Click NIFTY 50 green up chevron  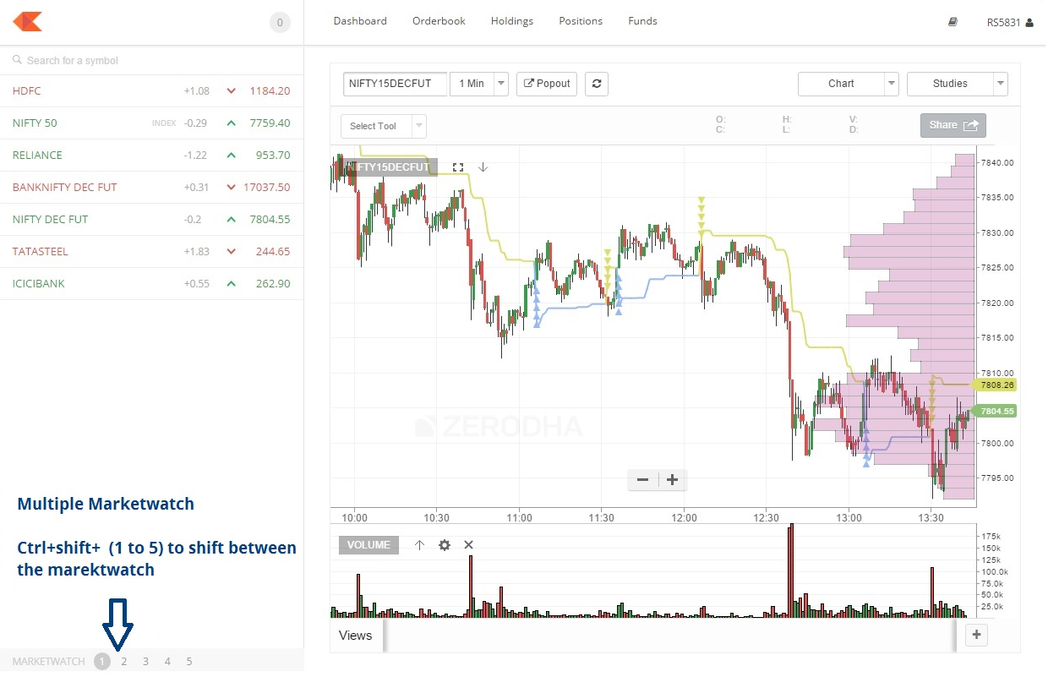pyautogui.click(x=231, y=123)
